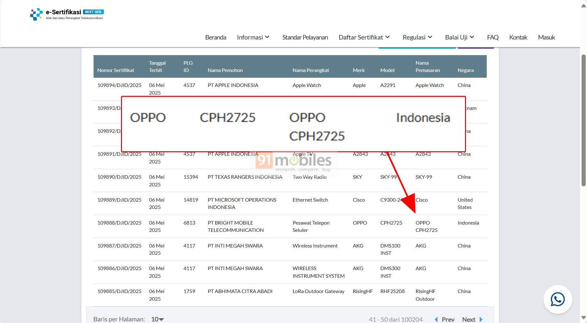The height and width of the screenshot is (323, 587).
Task: Click the e-Sertifikasi logo icon
Action: pos(36,14)
